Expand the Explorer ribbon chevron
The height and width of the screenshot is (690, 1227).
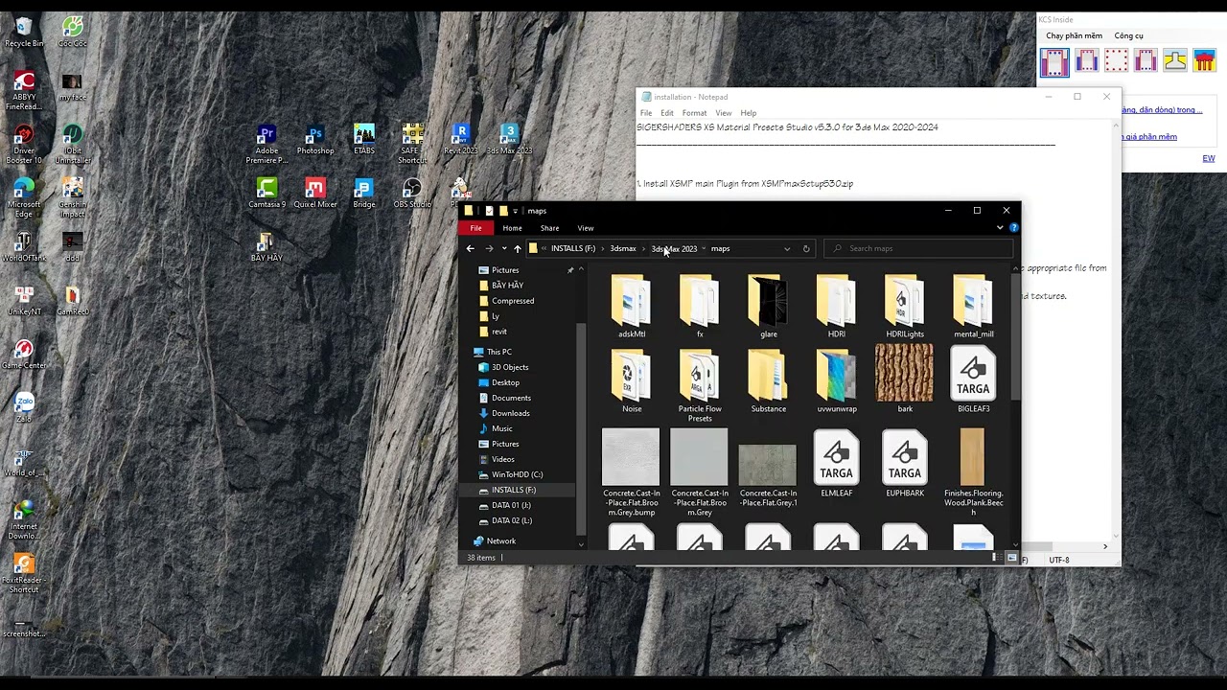click(x=1000, y=228)
